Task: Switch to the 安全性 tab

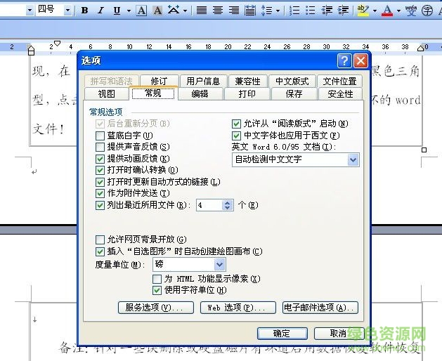Action: tap(340, 94)
